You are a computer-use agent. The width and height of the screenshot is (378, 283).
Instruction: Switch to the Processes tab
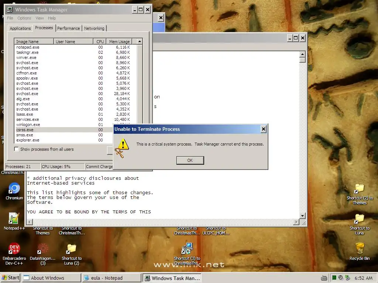coord(44,28)
